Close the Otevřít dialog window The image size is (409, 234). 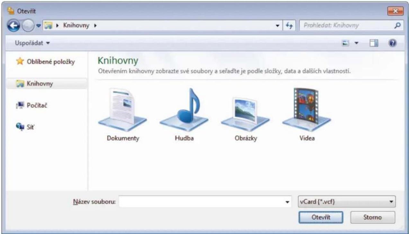395,12
